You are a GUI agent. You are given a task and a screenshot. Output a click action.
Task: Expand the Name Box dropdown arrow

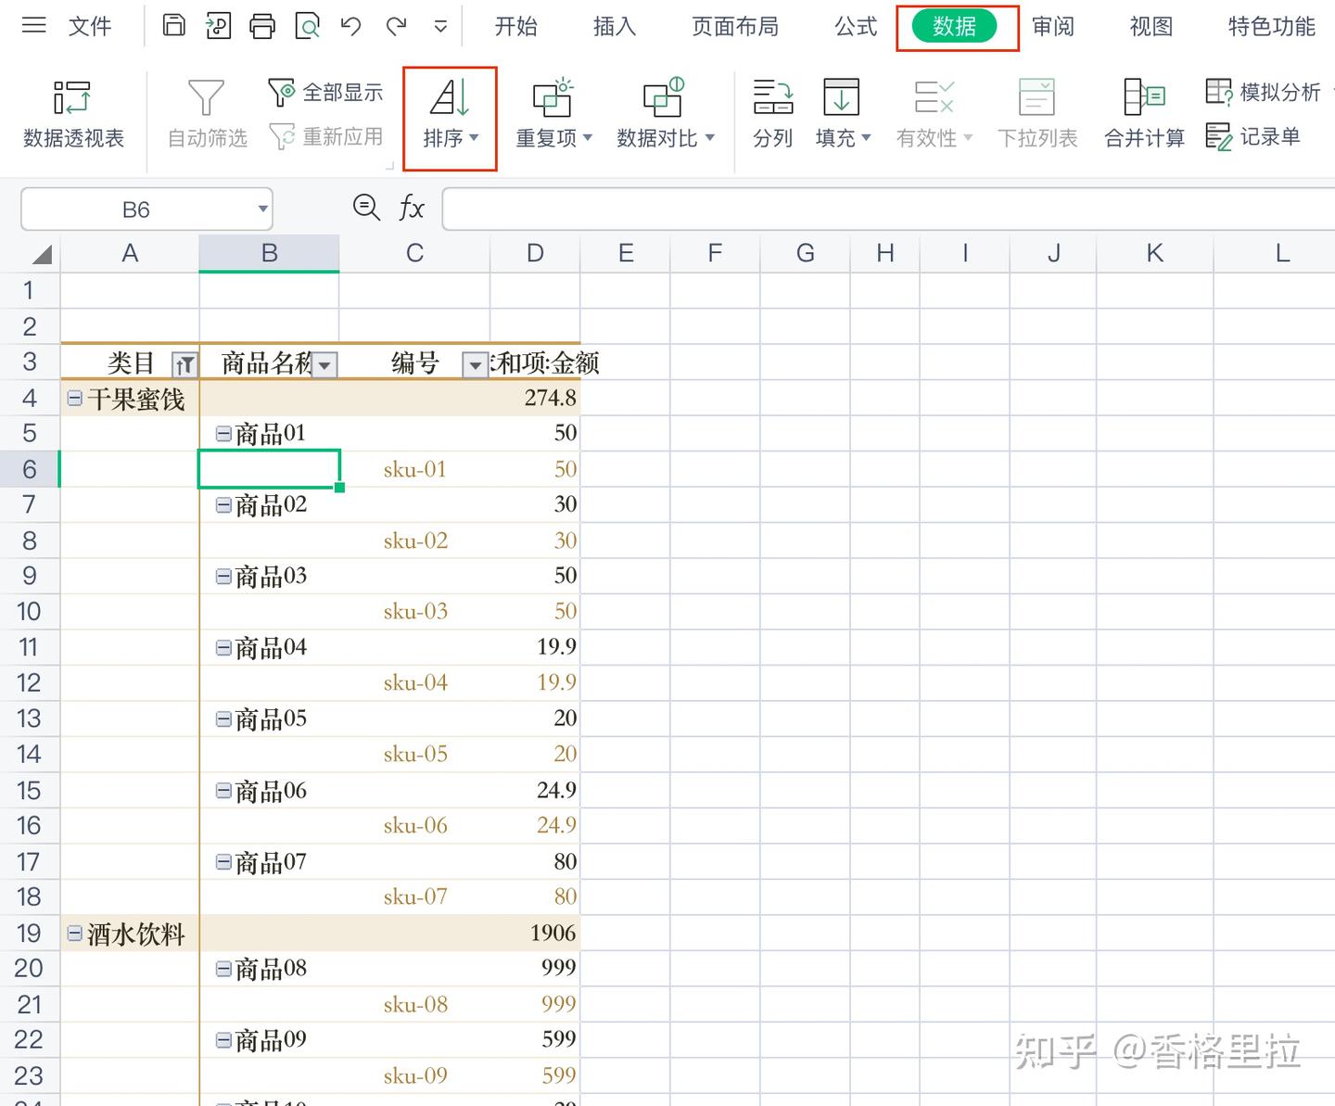[262, 210]
